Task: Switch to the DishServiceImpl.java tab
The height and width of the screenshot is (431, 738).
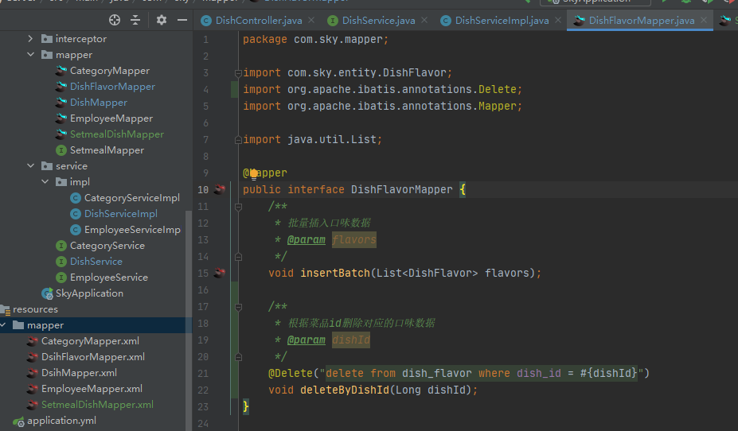Action: (501, 21)
